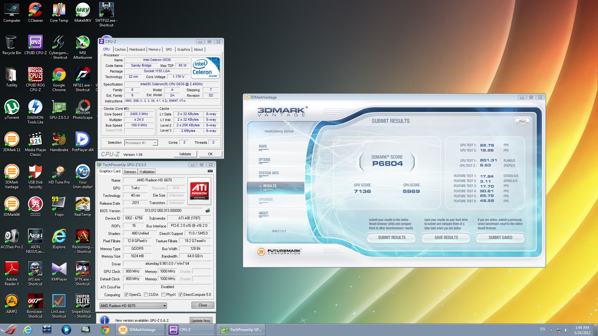Select SYSTEM INFO in 3DMark Vantage sidebar
This screenshot has width=598, height=336.
[268, 173]
